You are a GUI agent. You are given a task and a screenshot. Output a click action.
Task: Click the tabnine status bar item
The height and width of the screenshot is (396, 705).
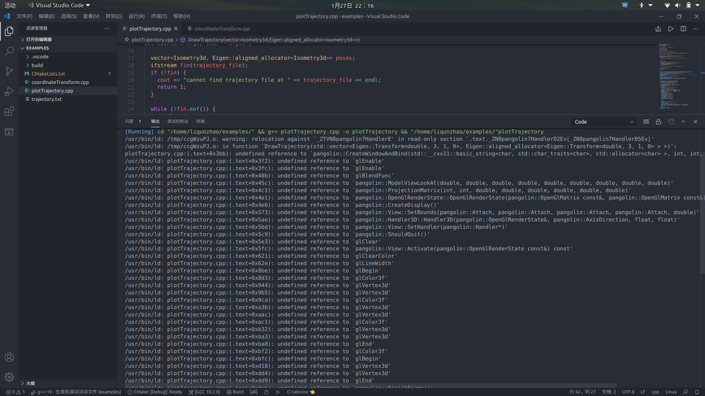pos(301,392)
